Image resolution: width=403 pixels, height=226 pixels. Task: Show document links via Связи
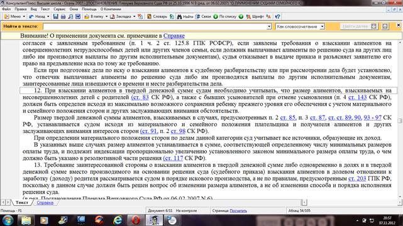click(203, 16)
